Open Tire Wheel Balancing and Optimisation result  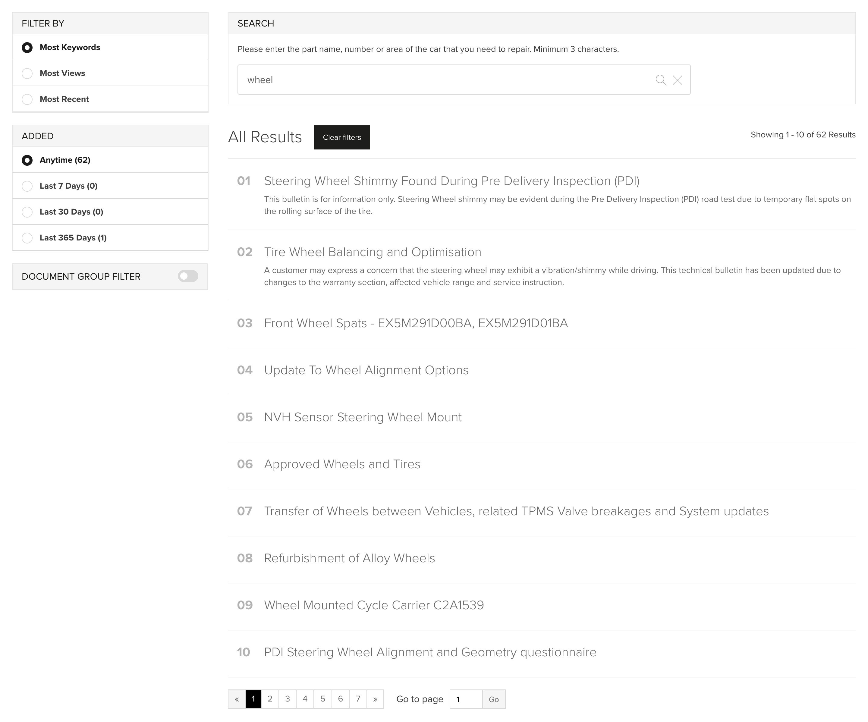point(373,252)
